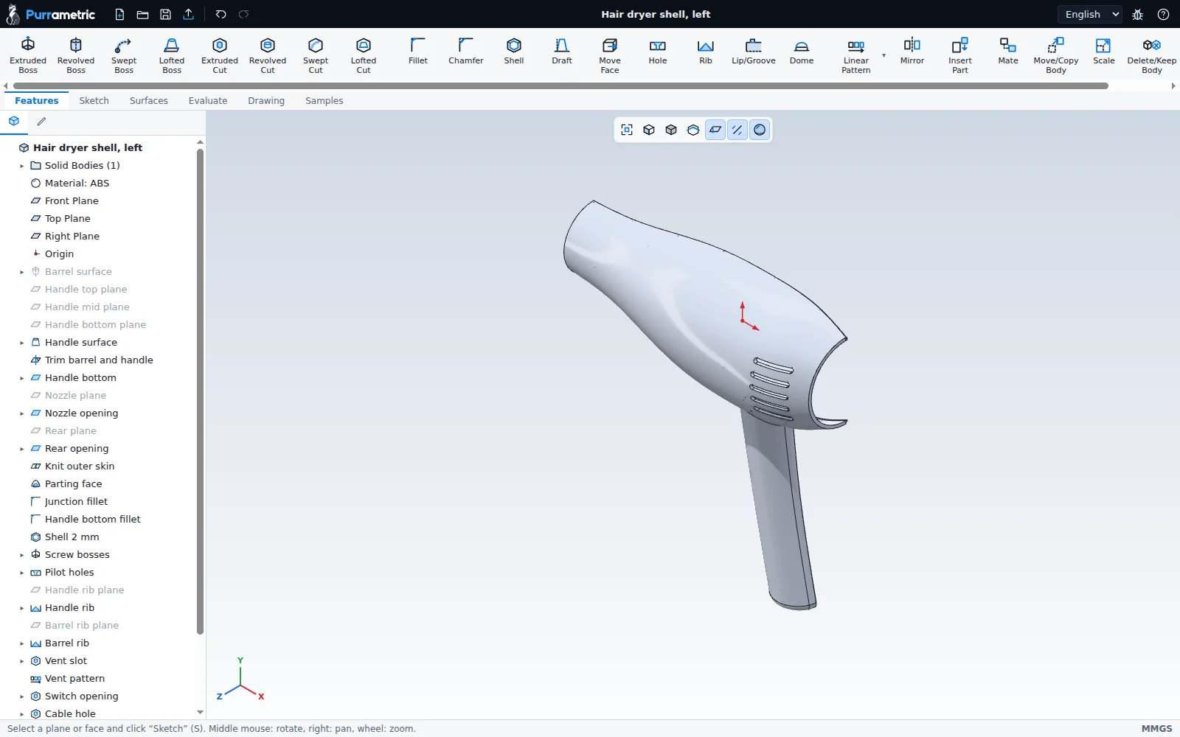Start the Hole tool
The image size is (1180, 737).
pyautogui.click(x=658, y=51)
